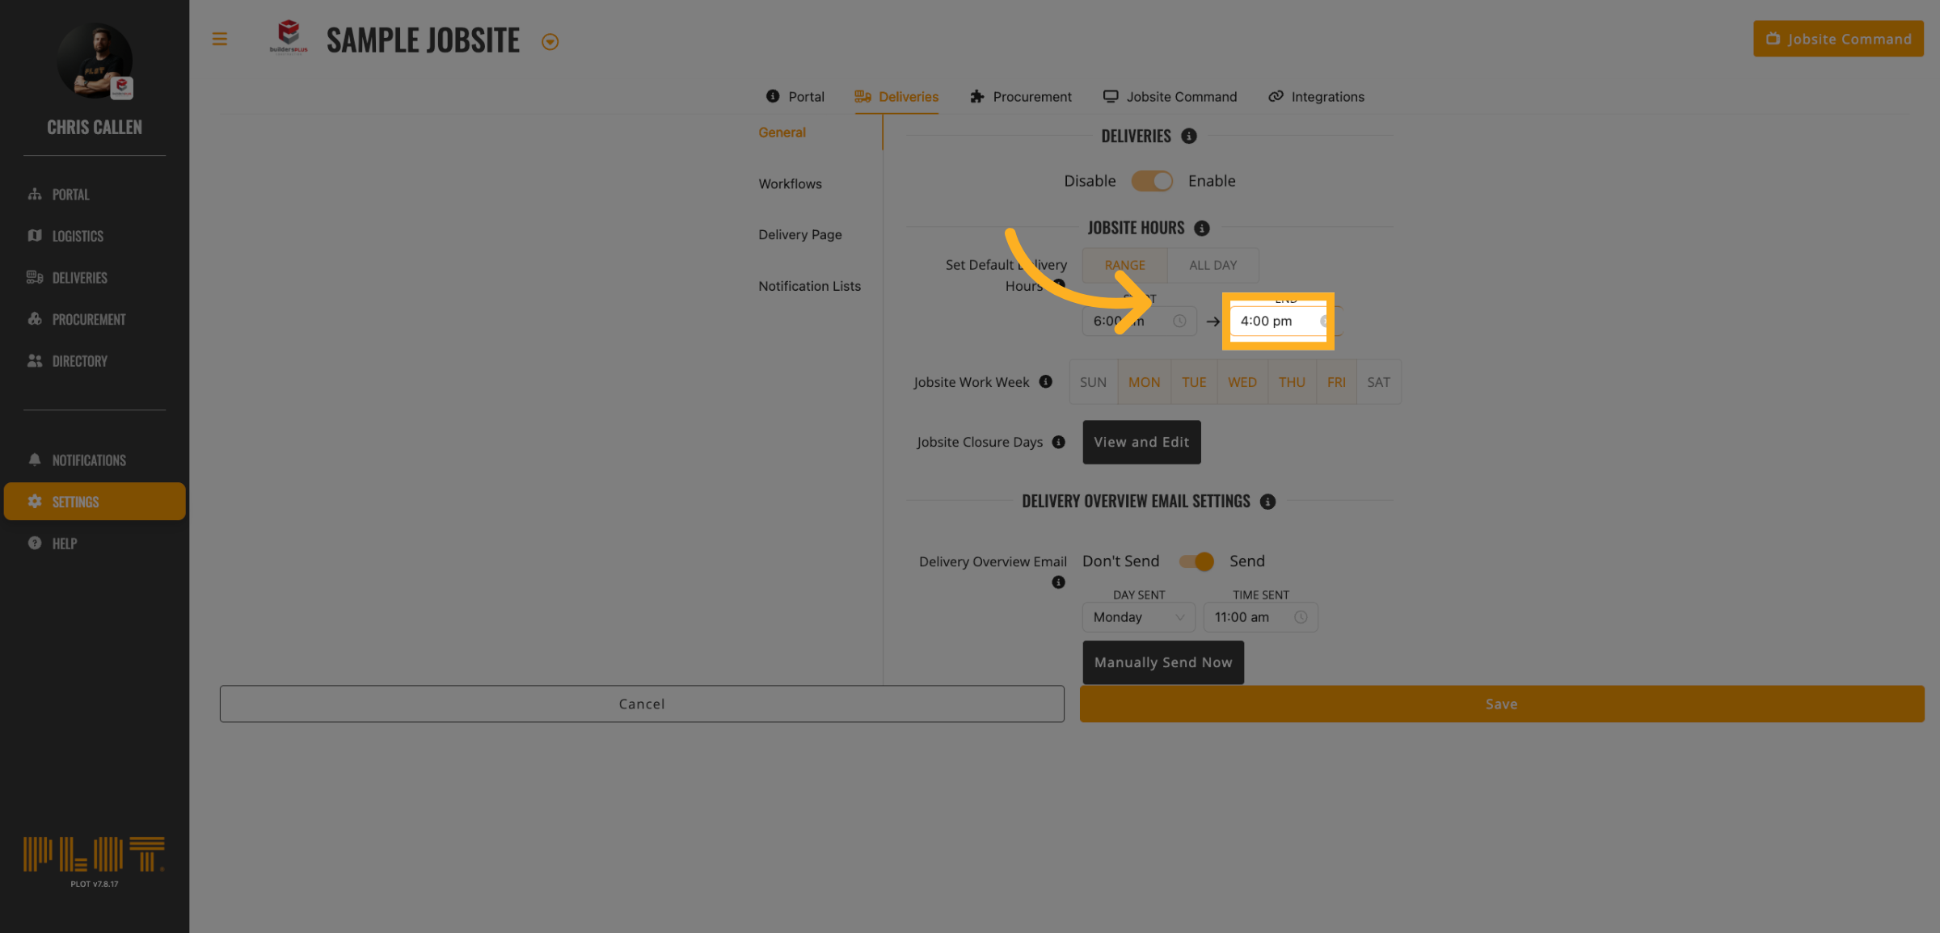
Task: Switch to the Procurement tab
Action: pyautogui.click(x=1020, y=97)
